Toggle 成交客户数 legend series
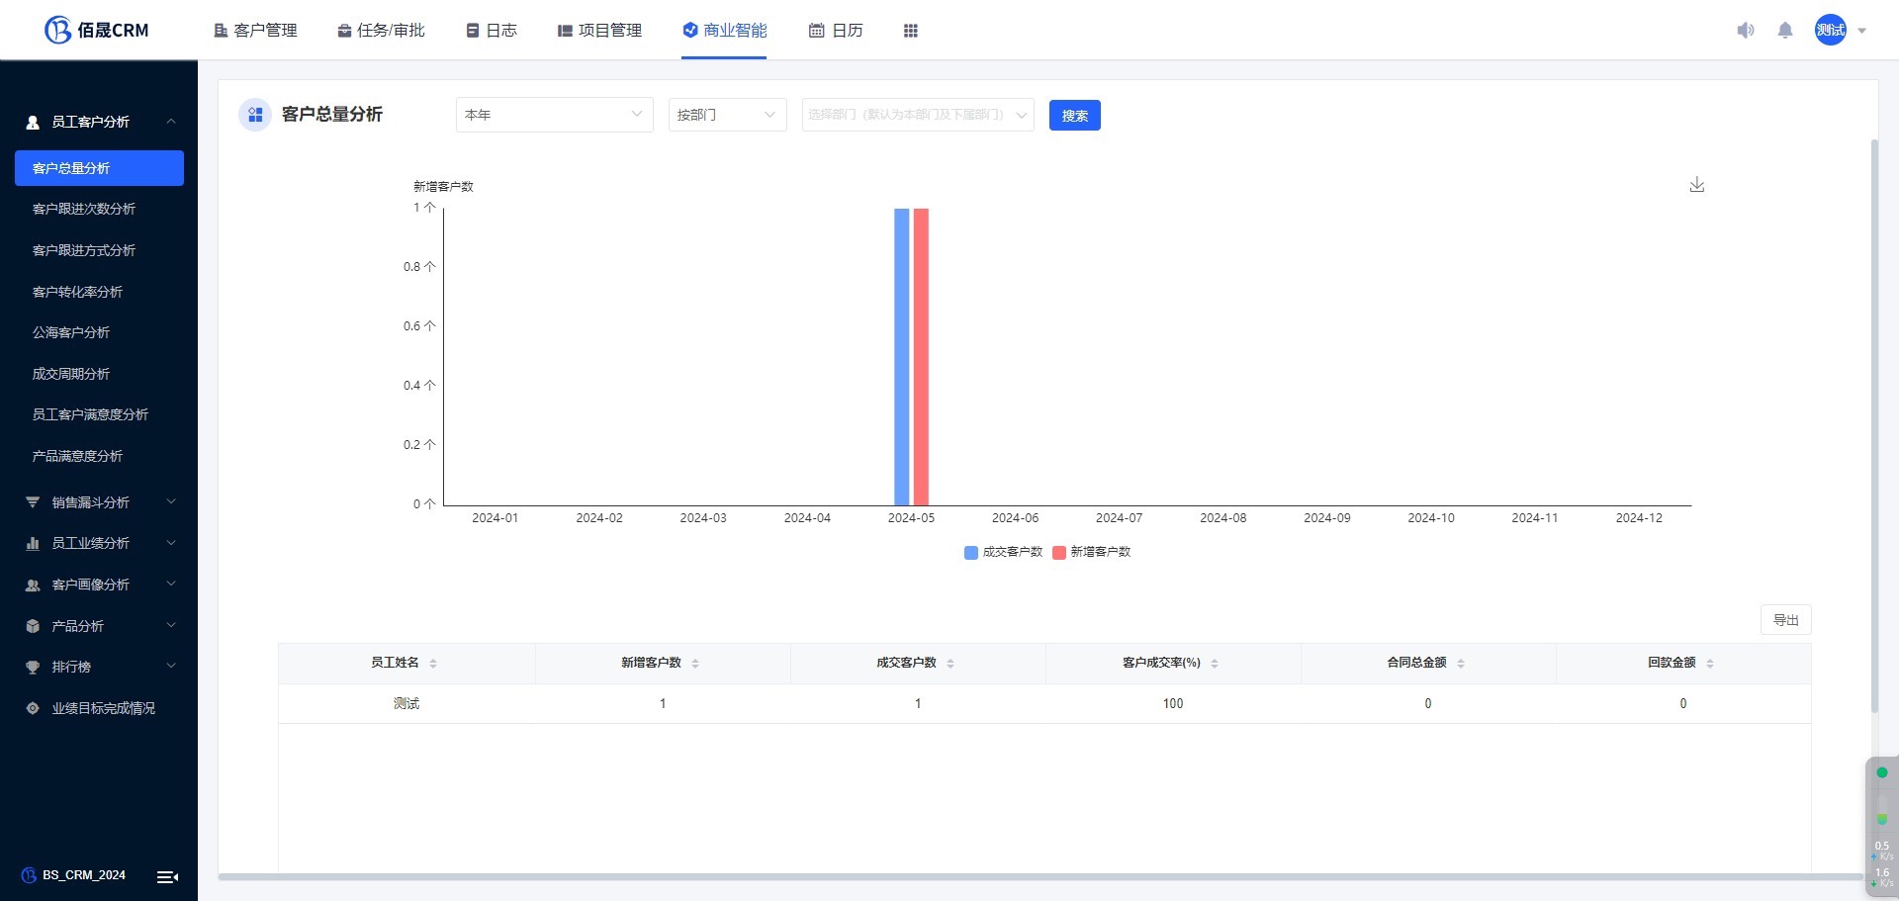Image resolution: width=1899 pixels, height=901 pixels. (x=1003, y=552)
